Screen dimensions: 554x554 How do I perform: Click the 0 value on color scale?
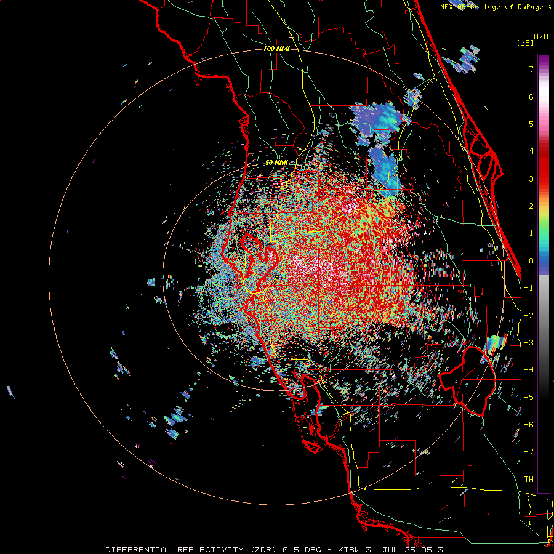(531, 261)
